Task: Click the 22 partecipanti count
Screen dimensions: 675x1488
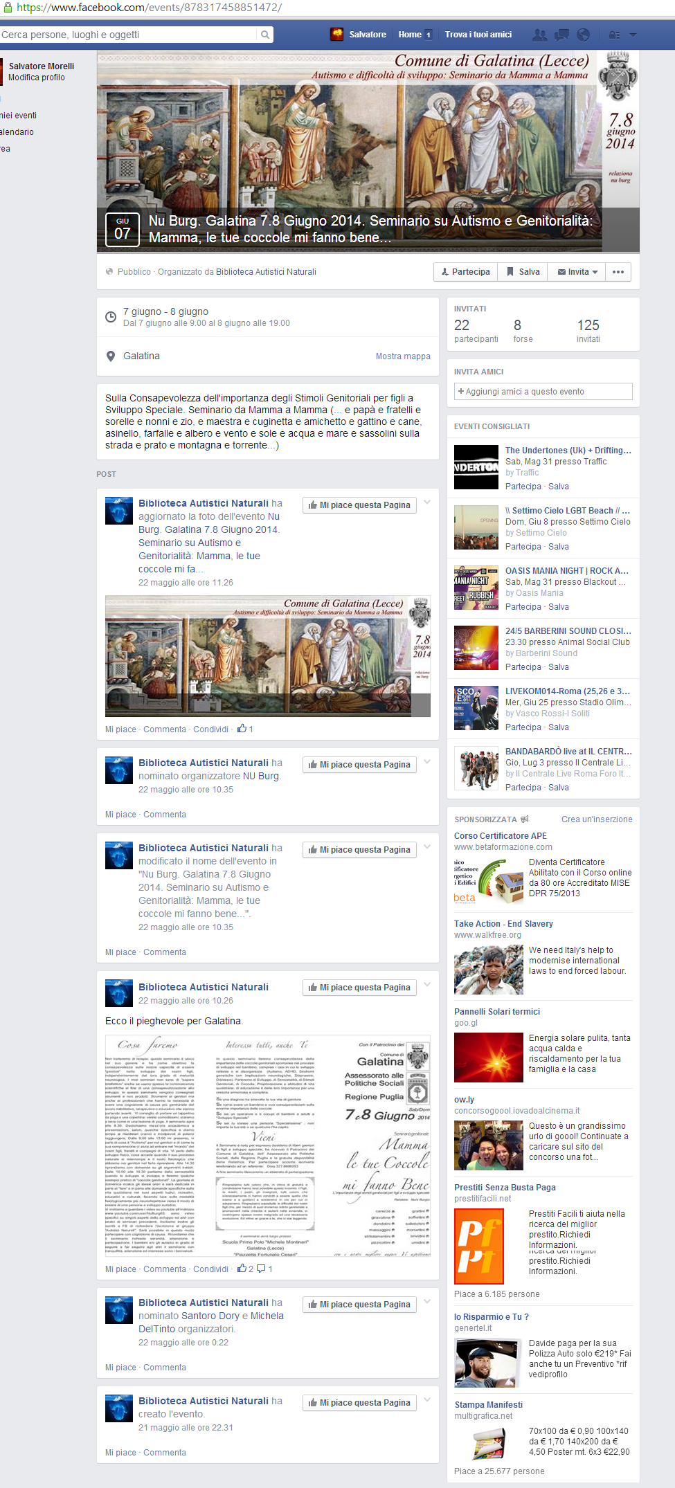Action: pyautogui.click(x=476, y=331)
